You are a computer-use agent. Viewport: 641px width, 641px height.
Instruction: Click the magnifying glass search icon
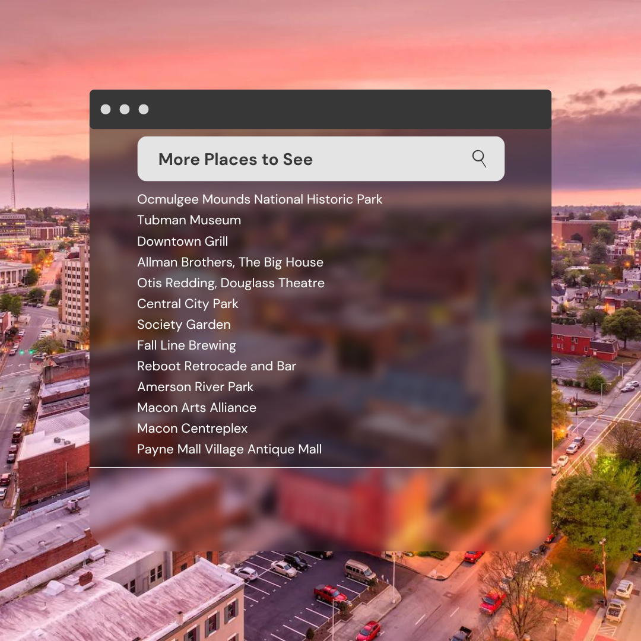[x=479, y=158]
